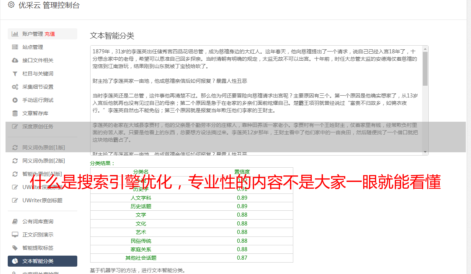Image resolution: width=471 pixels, height=274 pixels.
Task: Click the 分类结果： label
Action: pyautogui.click(x=103, y=163)
